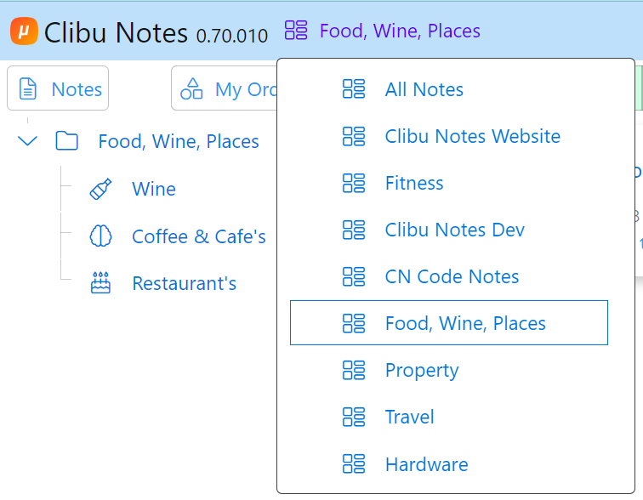Collapse the Food, Wine, Places tree chevron
The height and width of the screenshot is (500, 643).
click(28, 141)
